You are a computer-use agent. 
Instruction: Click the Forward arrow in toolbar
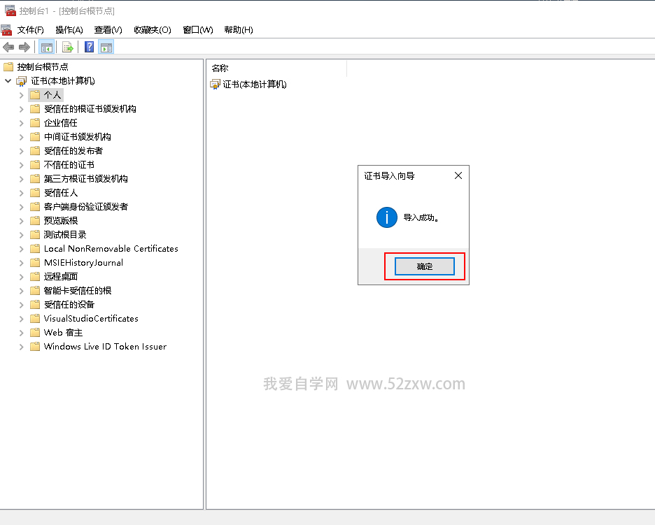point(24,47)
